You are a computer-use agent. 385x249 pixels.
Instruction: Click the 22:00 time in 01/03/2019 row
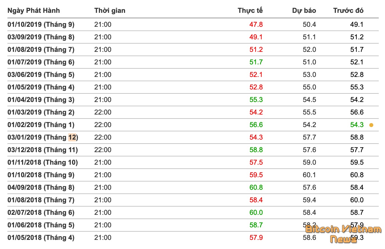103,112
